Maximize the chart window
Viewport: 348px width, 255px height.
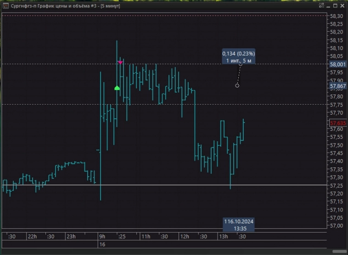click(335, 6)
